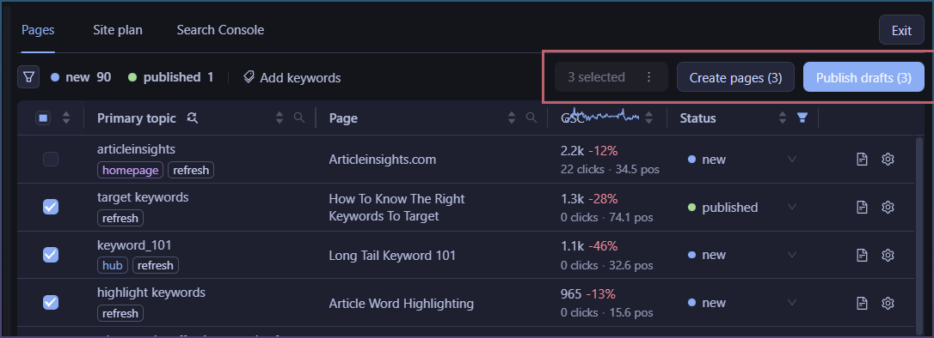Click the hub tag on keyword_101
The width and height of the screenshot is (934, 338).
tap(113, 266)
